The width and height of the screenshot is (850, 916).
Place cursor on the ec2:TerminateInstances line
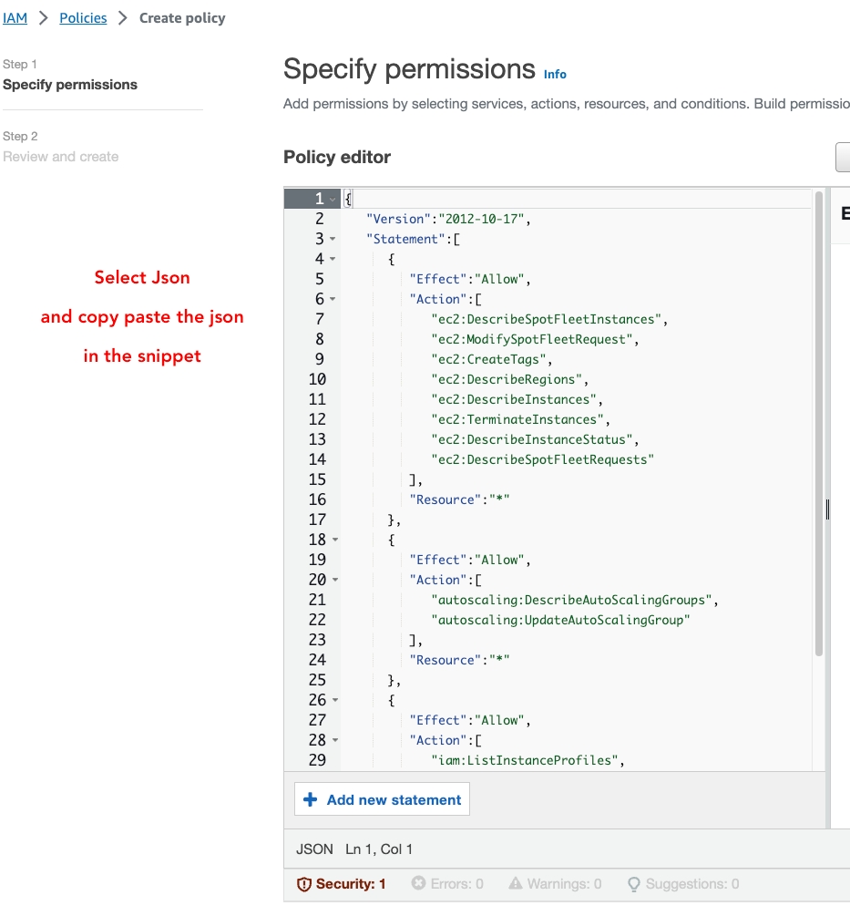[x=519, y=419]
